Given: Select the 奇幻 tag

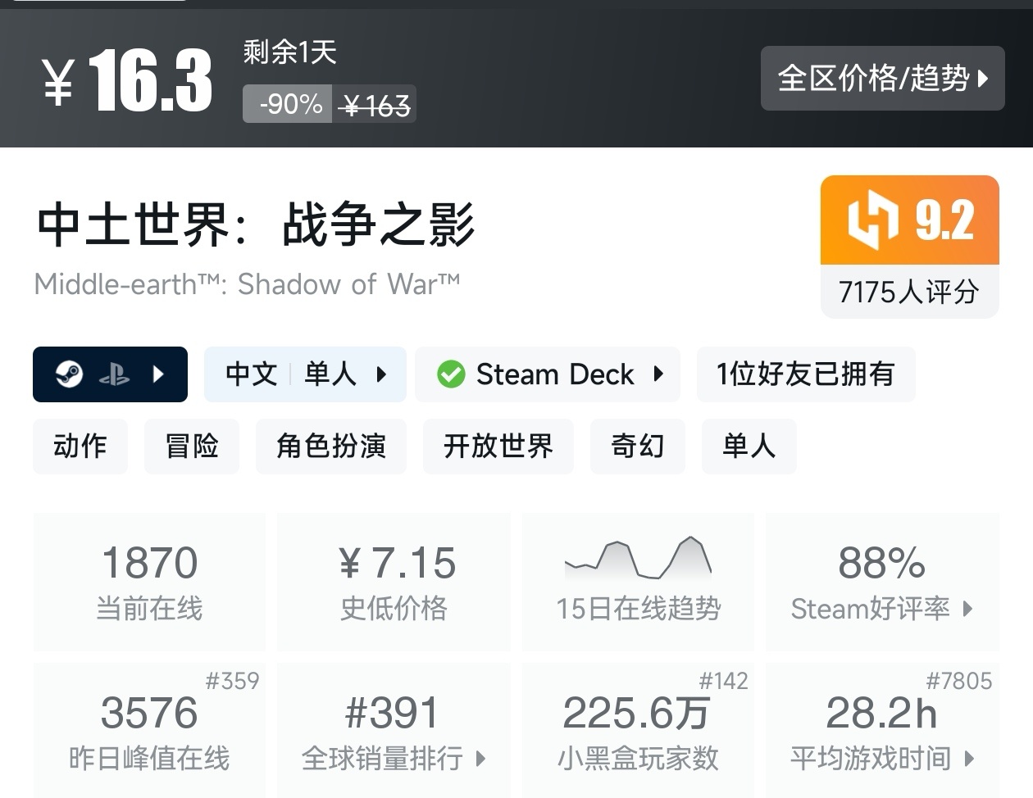Looking at the screenshot, I should pos(638,446).
